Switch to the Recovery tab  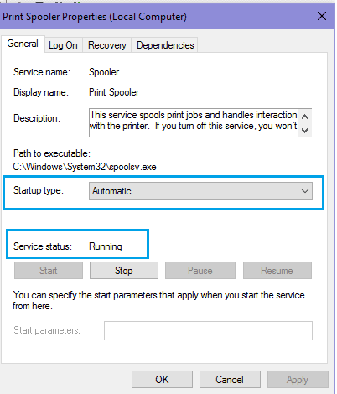pos(107,45)
